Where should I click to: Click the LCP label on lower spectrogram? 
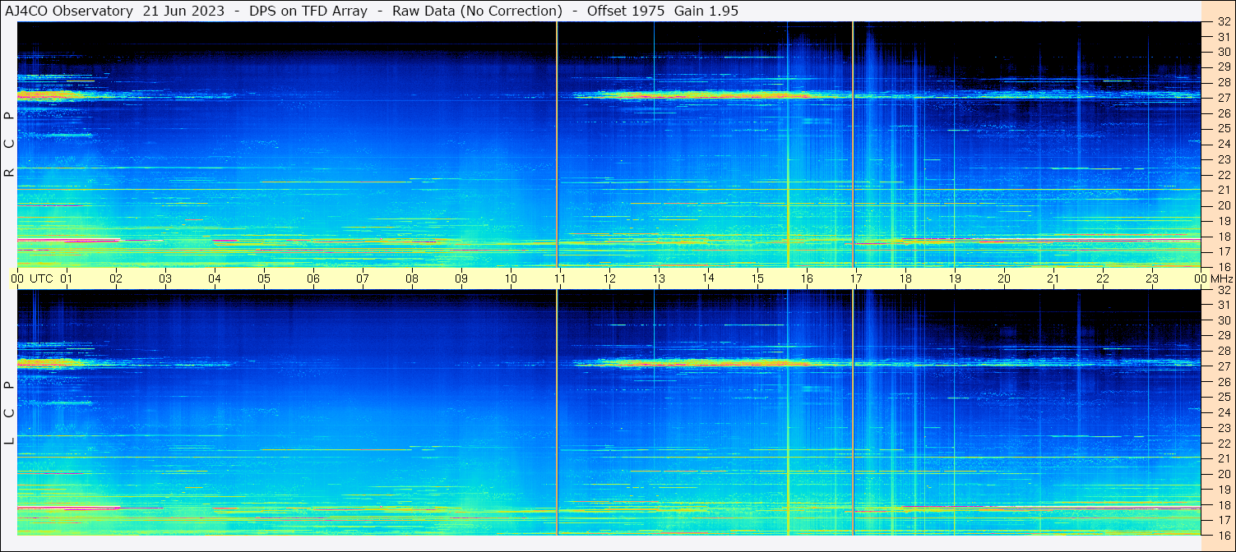pyautogui.click(x=10, y=412)
